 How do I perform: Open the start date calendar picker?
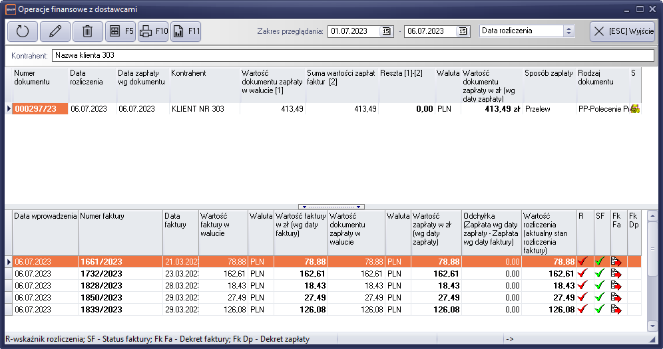pos(386,31)
